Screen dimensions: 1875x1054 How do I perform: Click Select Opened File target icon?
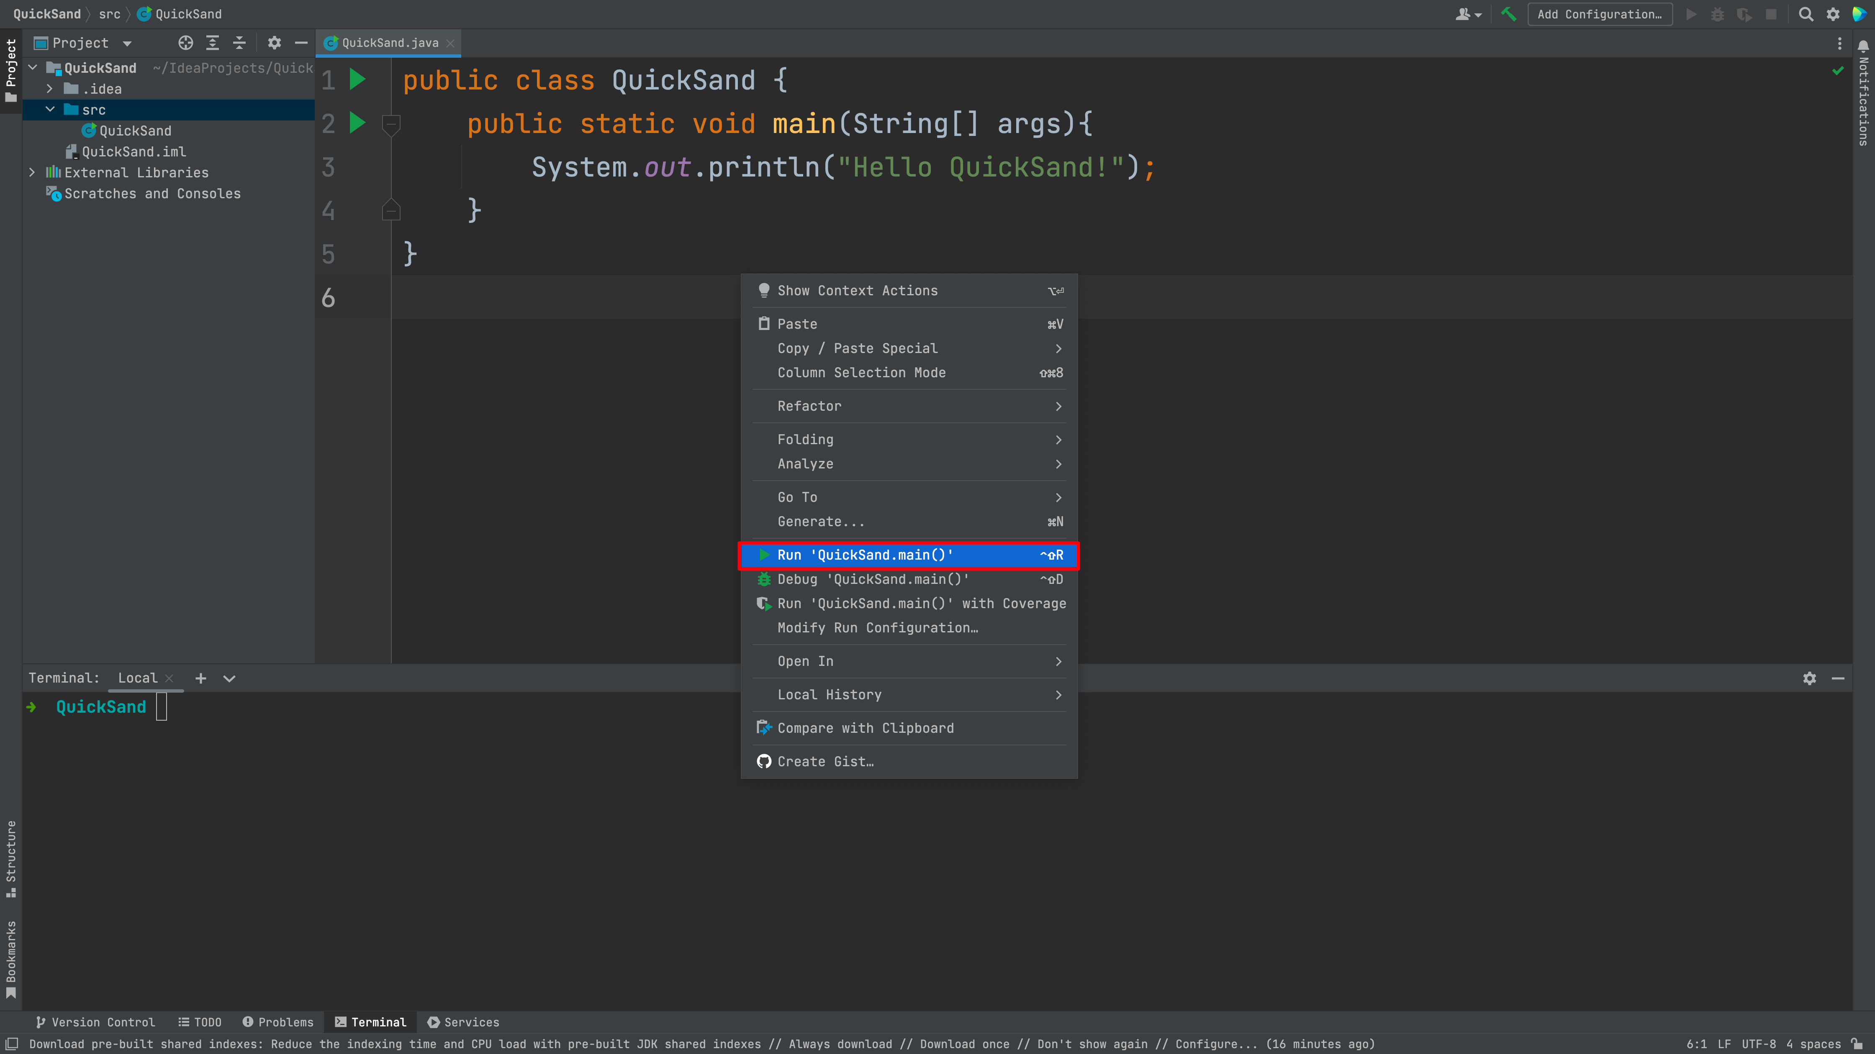[185, 43]
